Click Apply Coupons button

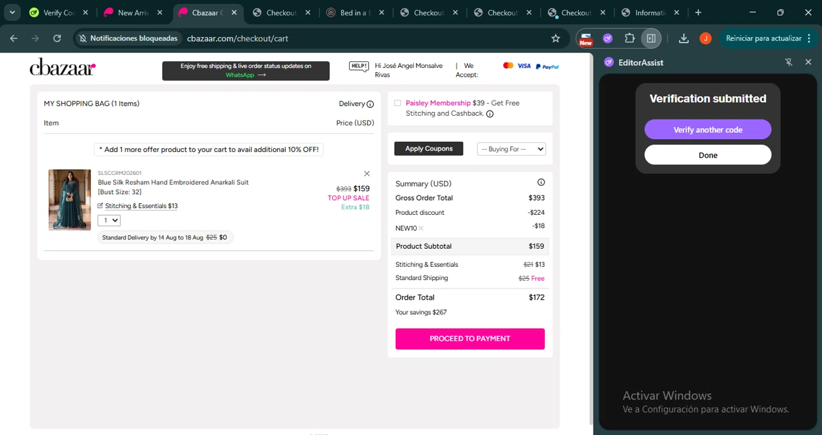[429, 148]
